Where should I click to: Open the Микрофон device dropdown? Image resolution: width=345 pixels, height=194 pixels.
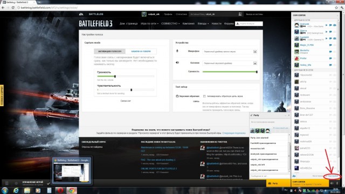click(x=230, y=52)
